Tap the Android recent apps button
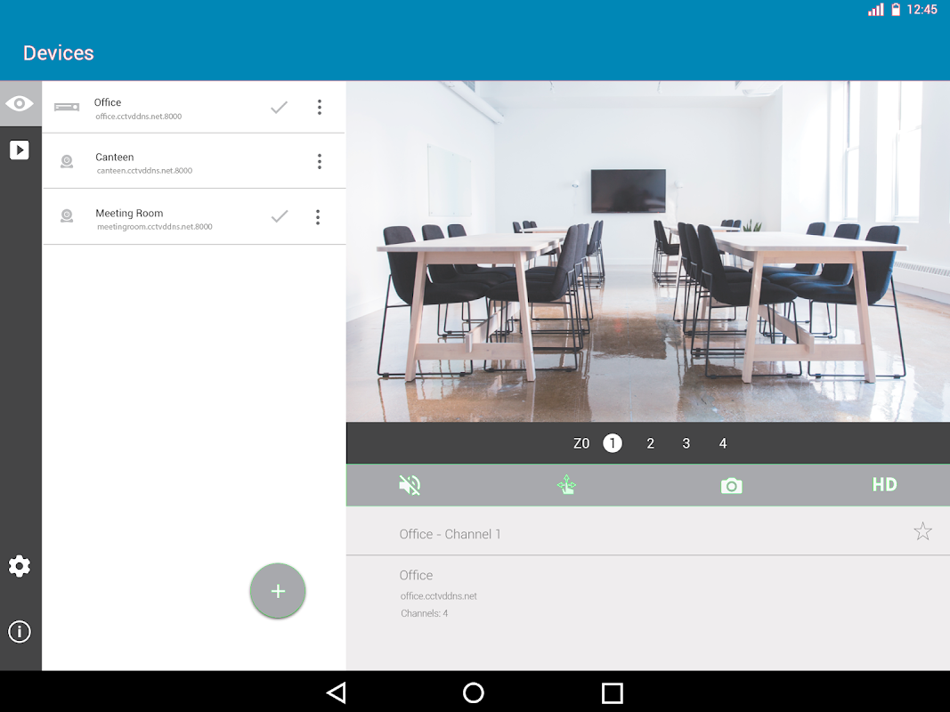Screen dimensions: 950x712 pos(612,692)
